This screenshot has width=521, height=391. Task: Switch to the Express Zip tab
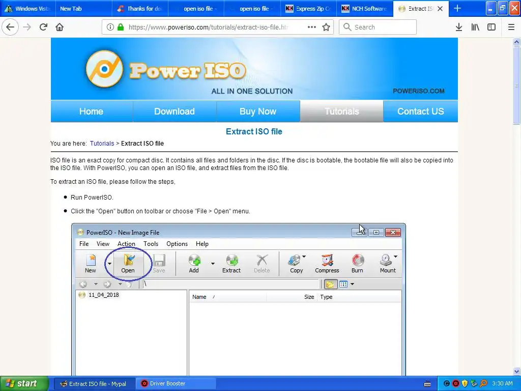point(308,8)
